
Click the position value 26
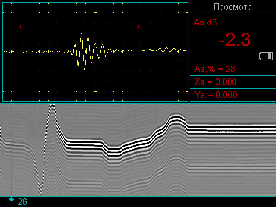[22, 202]
